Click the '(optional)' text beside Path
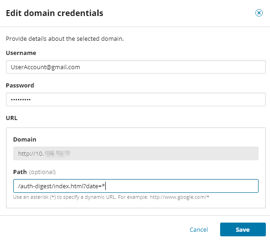 tap(43, 172)
